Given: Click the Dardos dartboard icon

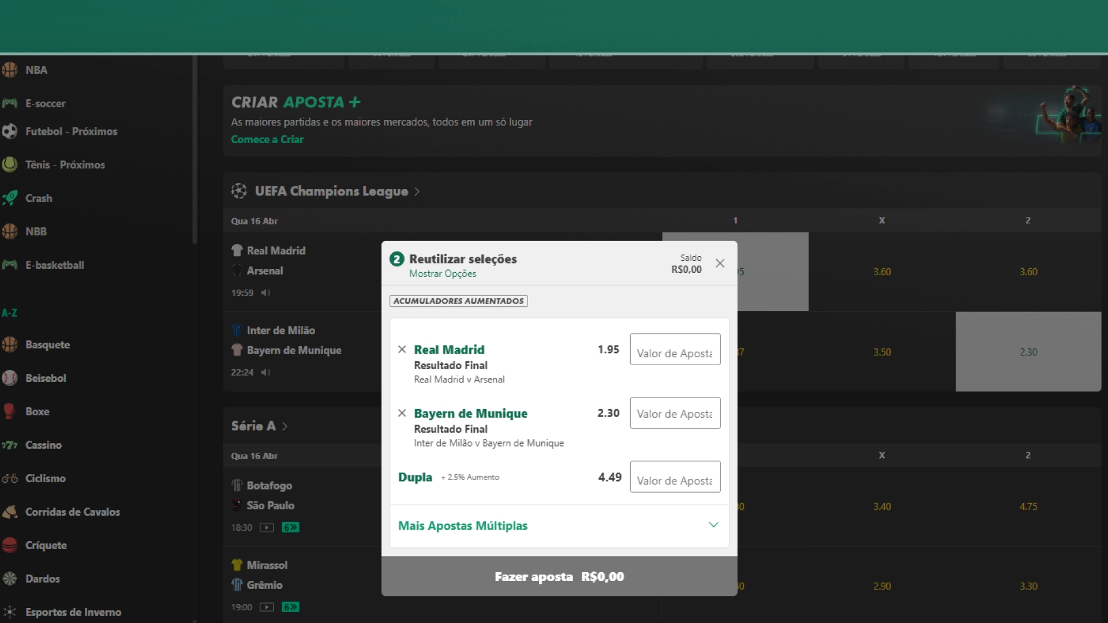Looking at the screenshot, I should tap(9, 579).
